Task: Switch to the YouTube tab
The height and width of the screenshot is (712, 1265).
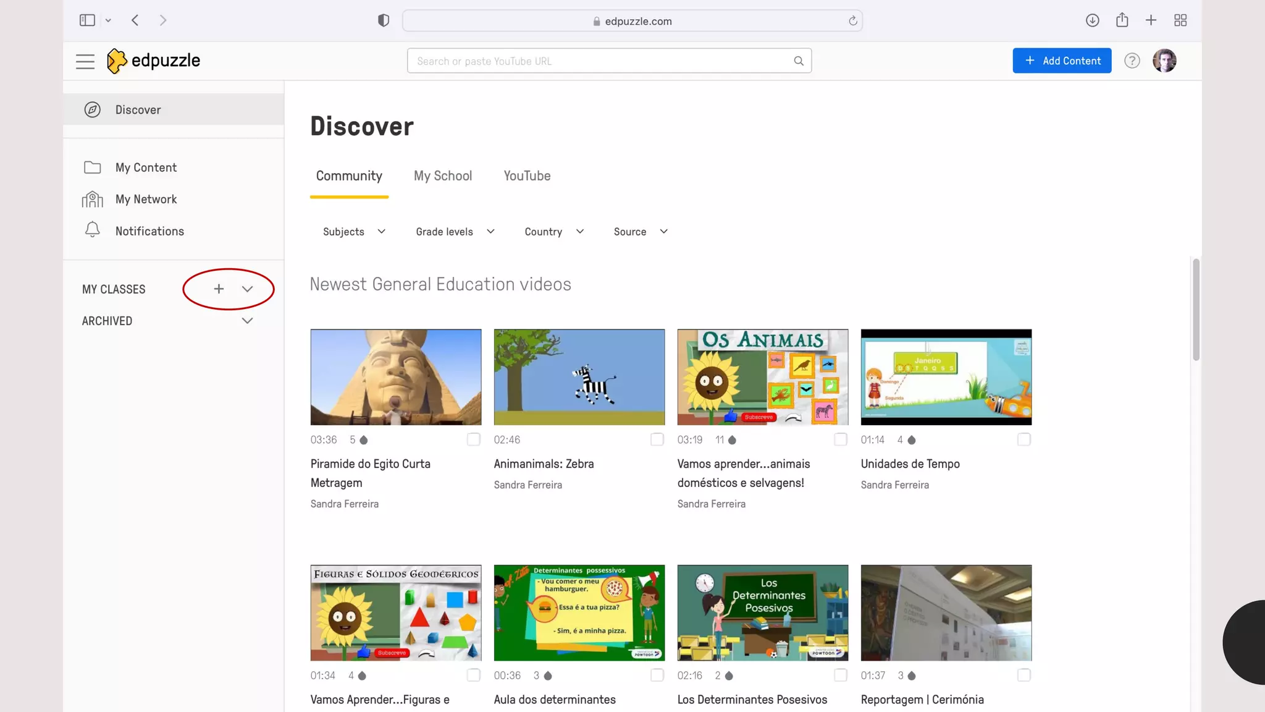Action: click(x=527, y=176)
